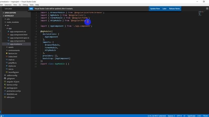
Task: Open the Tasks menu
Action: coord(31,5)
